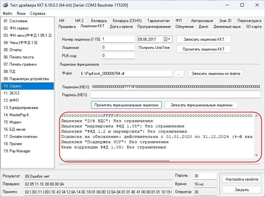The width and height of the screenshot is (265, 197).
Task: Open the Язык menu
Action: (x=21, y=13)
